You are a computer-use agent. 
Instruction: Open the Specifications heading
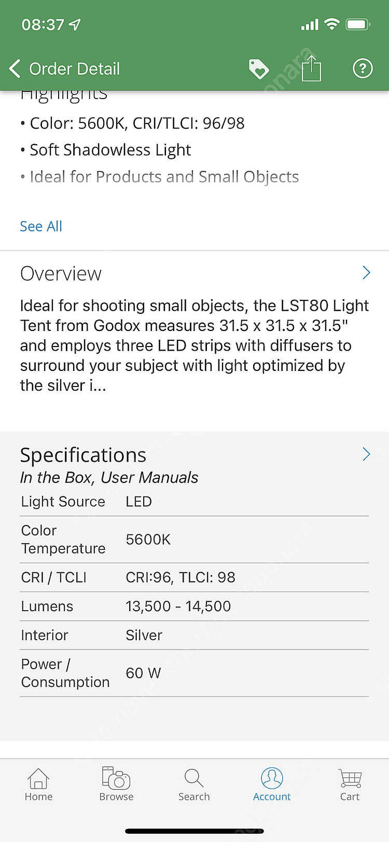[x=83, y=455]
